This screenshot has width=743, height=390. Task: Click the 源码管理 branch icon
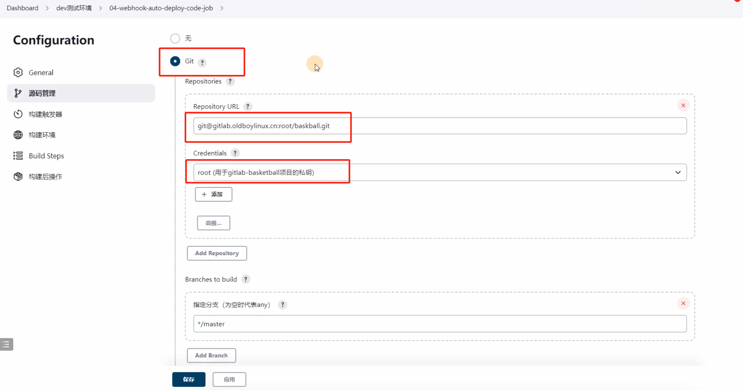(x=18, y=93)
